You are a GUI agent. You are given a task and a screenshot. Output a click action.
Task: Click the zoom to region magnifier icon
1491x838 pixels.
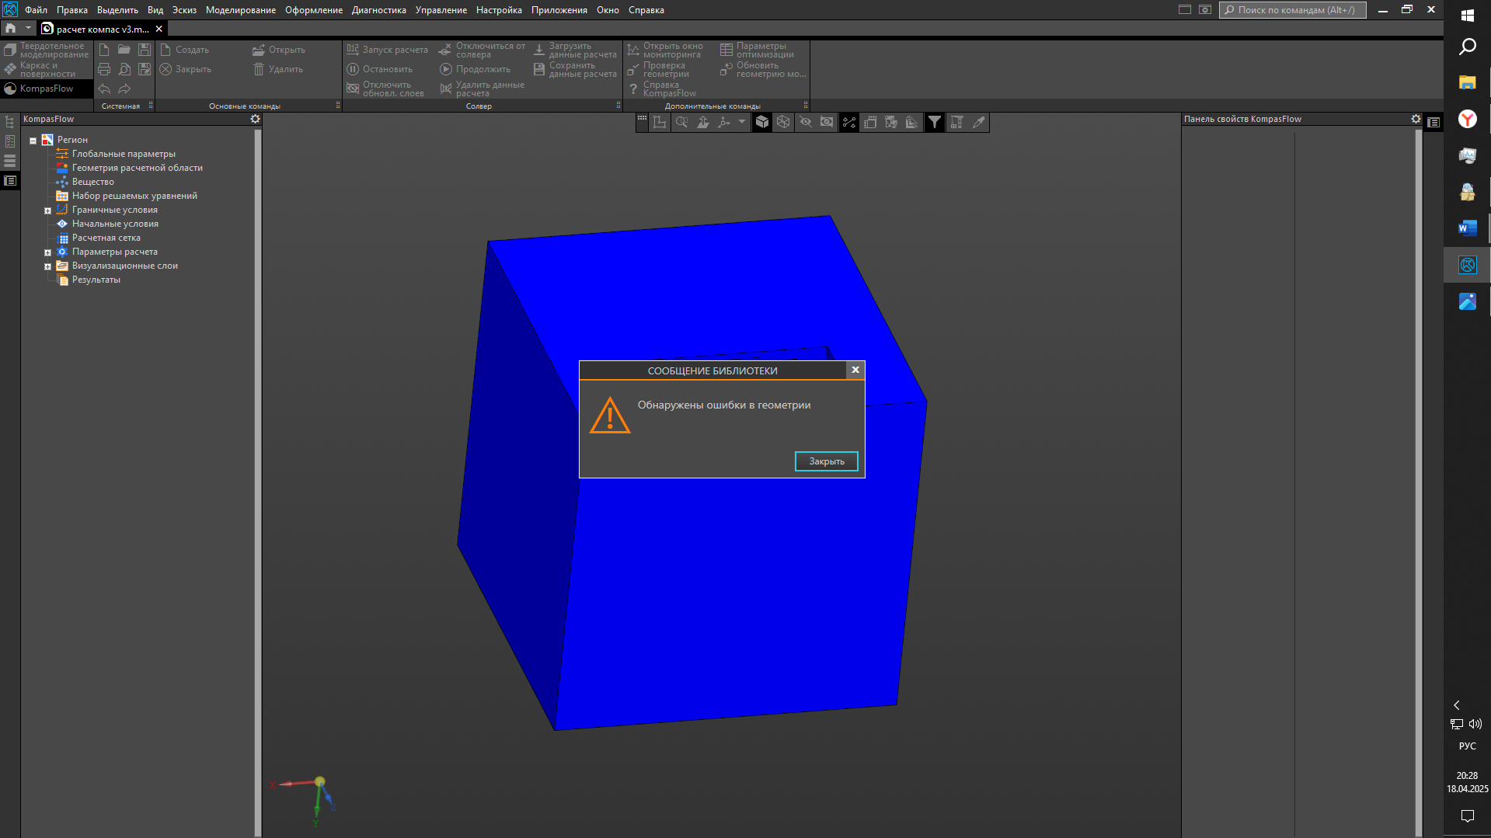[681, 122]
